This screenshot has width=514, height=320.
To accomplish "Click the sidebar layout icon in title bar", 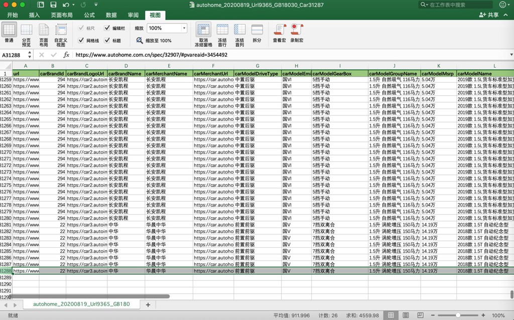I will [x=40, y=5].
